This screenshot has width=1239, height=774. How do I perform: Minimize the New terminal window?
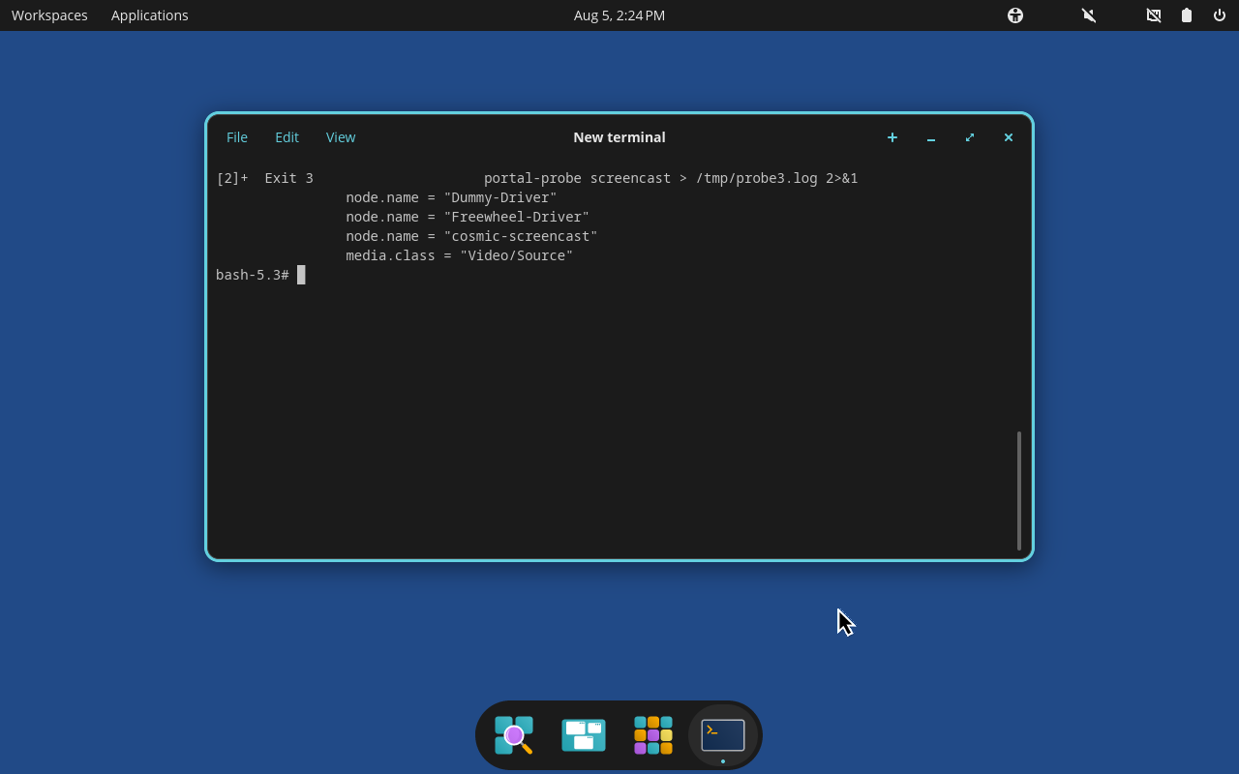[x=931, y=137]
